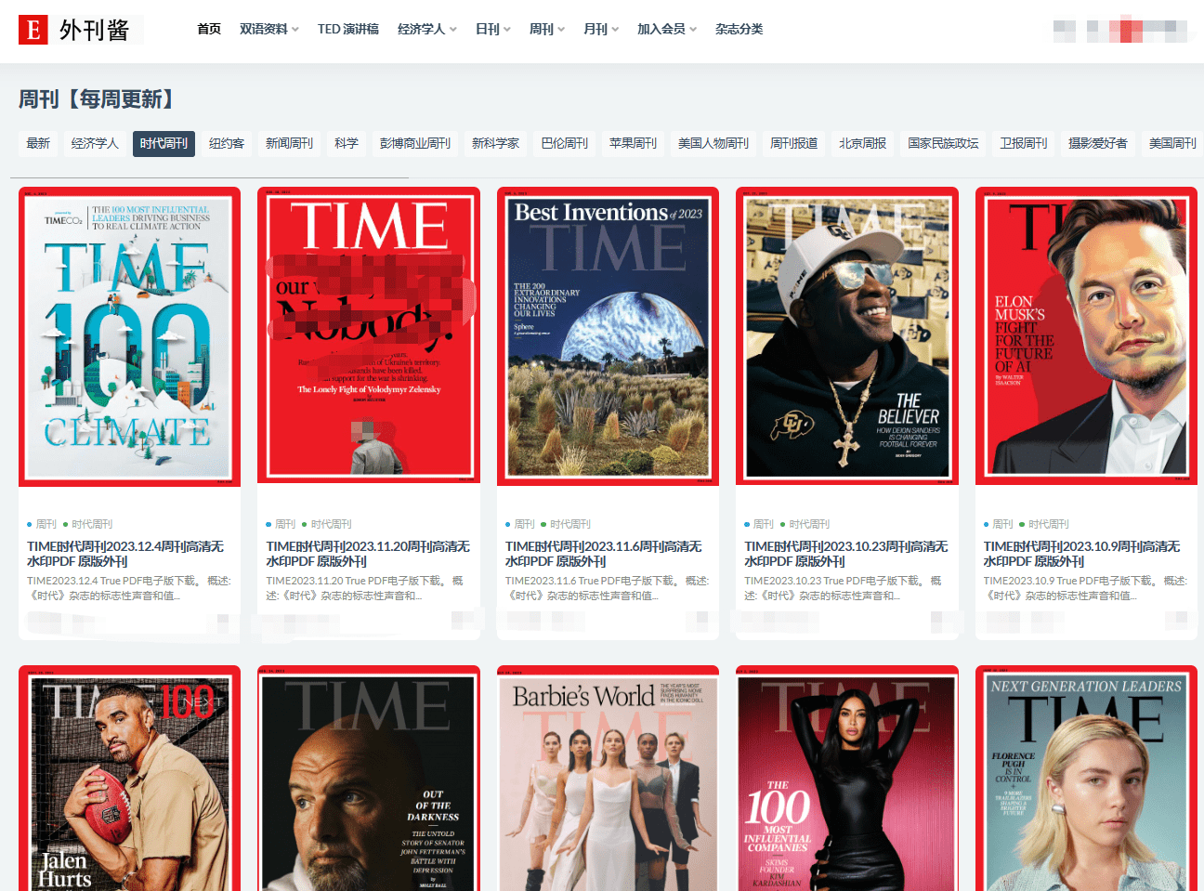Select the 苹果周刊 category tab
Screen dimensions: 1204x891
tap(633, 143)
